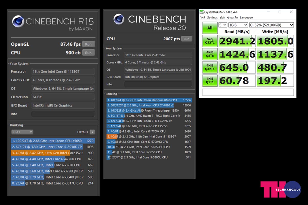Click 4KiB Q32T1 read value 645.0
308x205 pixels.
pyautogui.click(x=237, y=68)
